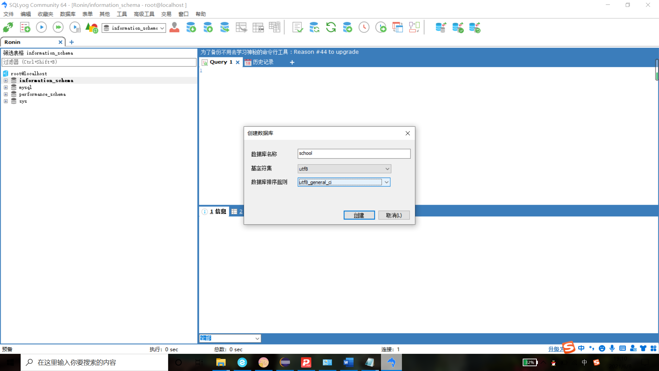Select the sys database in tree
This screenshot has height=371, width=659.
(23, 101)
